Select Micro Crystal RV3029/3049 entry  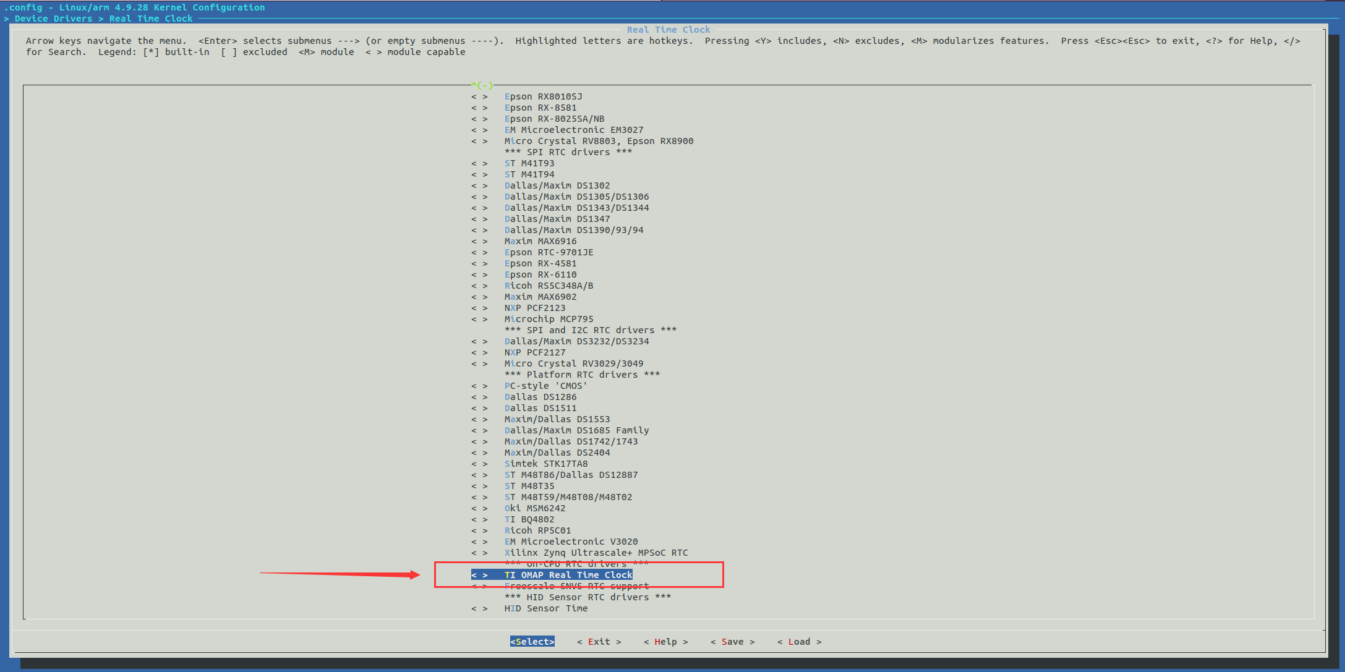(x=573, y=364)
